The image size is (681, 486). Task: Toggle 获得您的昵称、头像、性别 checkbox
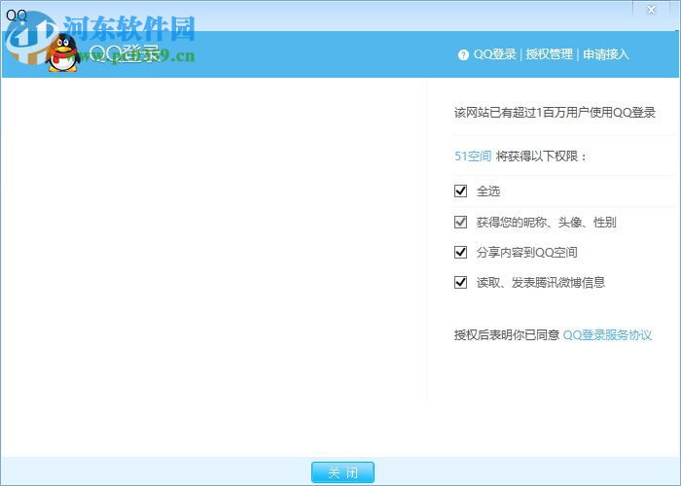click(x=460, y=223)
